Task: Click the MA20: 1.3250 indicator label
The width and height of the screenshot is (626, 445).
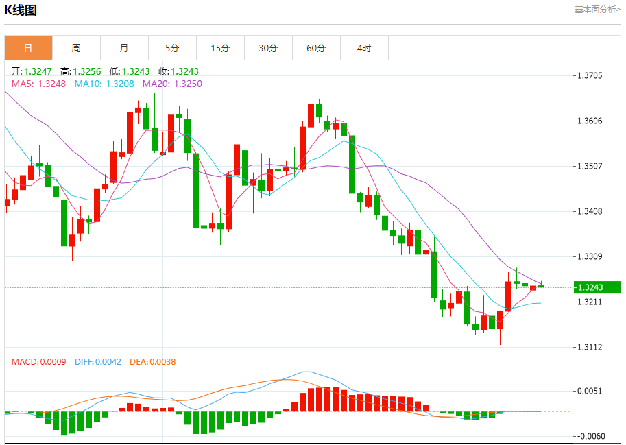Action: coord(172,84)
